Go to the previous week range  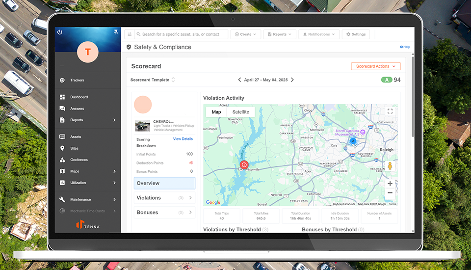(x=239, y=80)
